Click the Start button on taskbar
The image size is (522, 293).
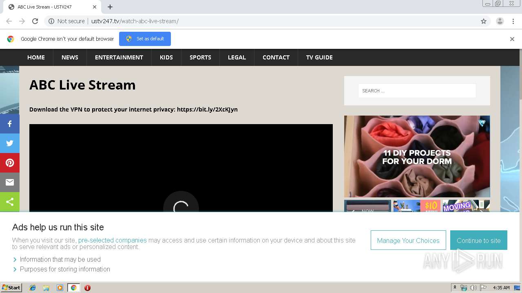11,288
